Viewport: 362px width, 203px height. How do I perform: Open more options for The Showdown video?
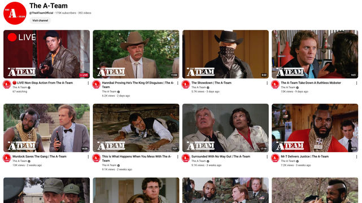coord(267,83)
